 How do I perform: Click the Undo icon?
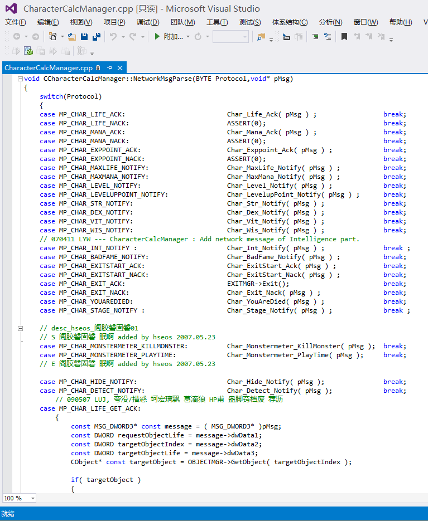click(113, 37)
